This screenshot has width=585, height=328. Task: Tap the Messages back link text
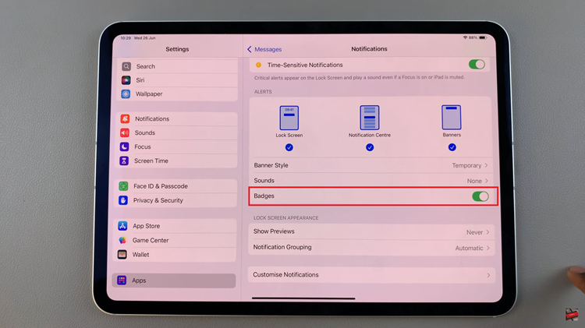(268, 49)
